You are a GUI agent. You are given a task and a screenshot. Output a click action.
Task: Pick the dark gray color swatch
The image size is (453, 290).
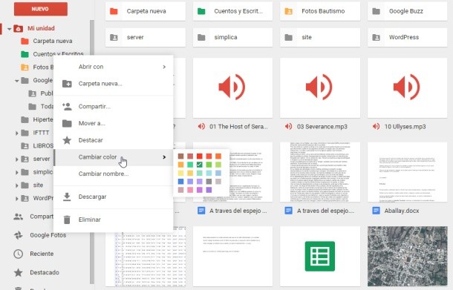(209, 182)
